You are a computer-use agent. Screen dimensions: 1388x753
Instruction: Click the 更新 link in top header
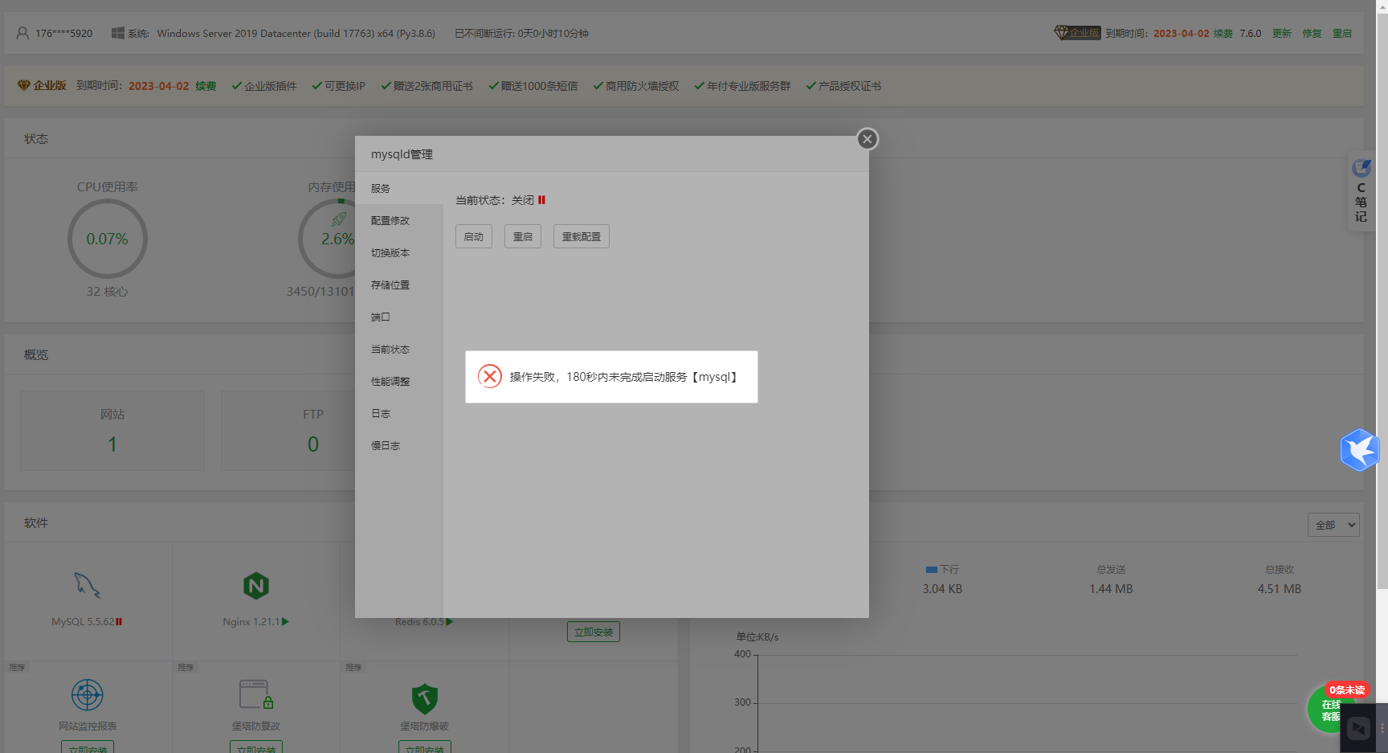pos(1282,33)
